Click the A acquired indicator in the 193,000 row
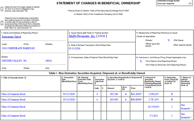Image resolution: width=194 pixels, height=121 pixels. click(x=126, y=100)
